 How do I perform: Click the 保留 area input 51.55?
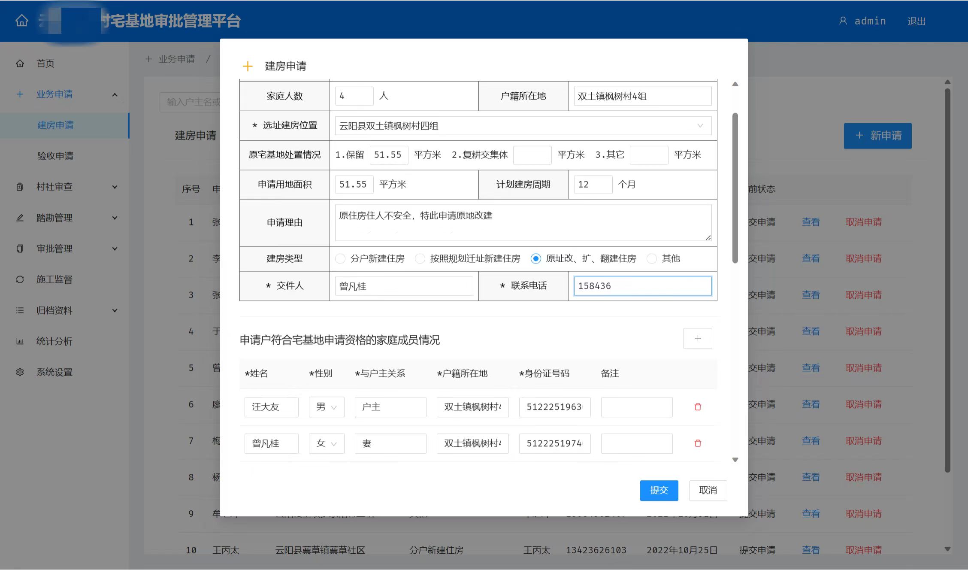coord(389,155)
